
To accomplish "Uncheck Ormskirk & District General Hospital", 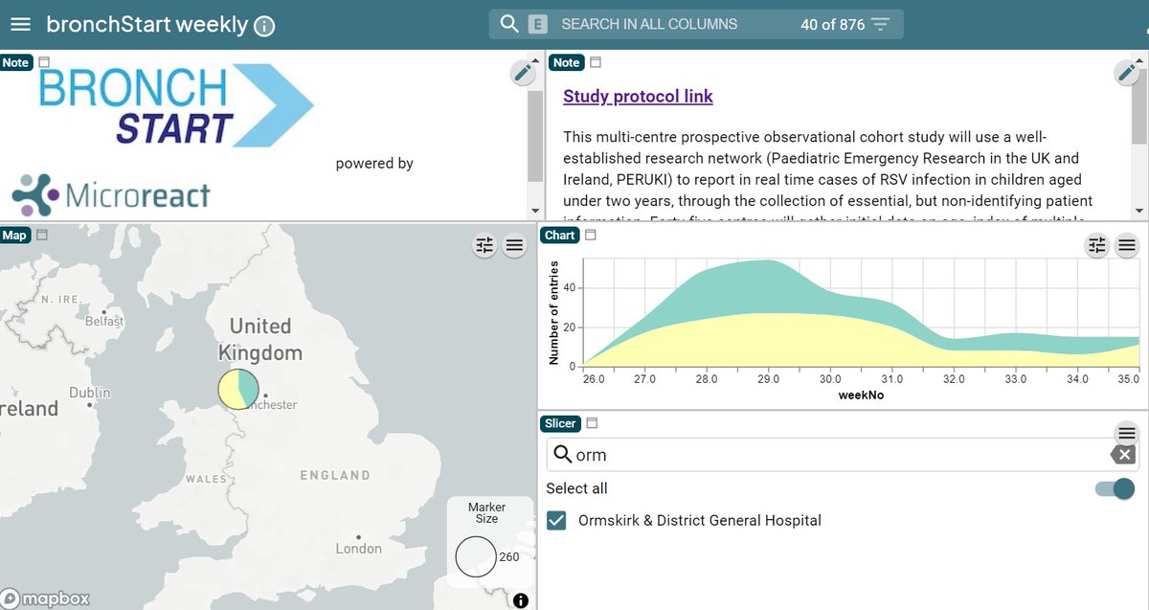I will pos(556,520).
